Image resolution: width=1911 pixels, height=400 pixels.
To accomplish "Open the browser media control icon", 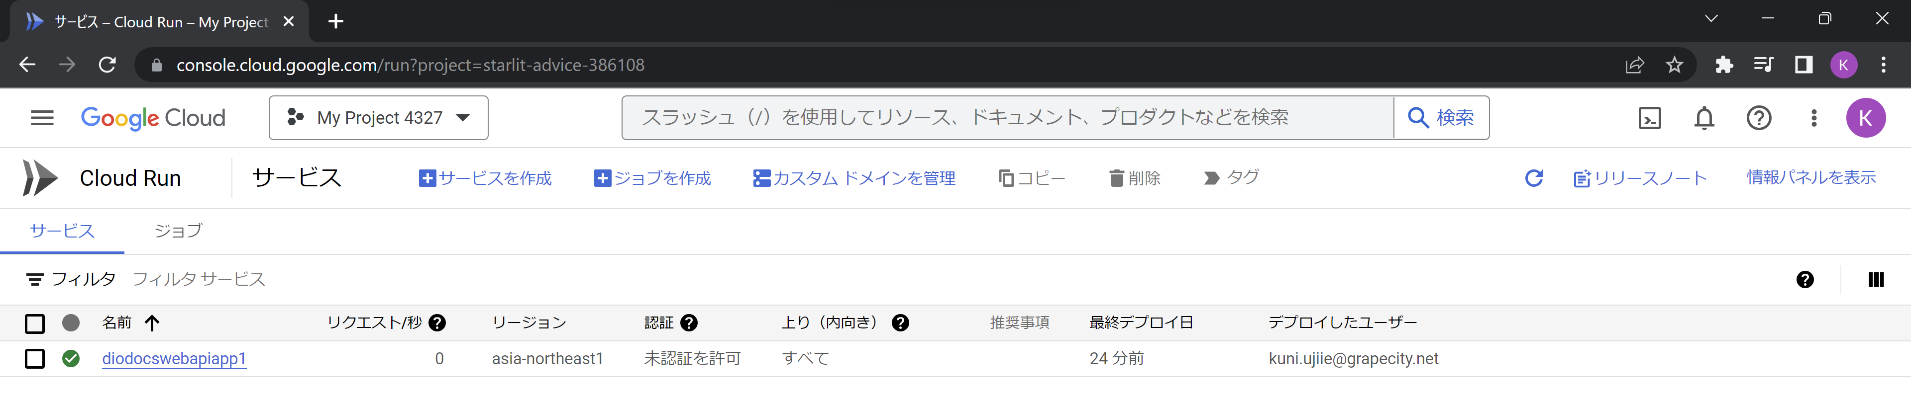I will [1764, 65].
